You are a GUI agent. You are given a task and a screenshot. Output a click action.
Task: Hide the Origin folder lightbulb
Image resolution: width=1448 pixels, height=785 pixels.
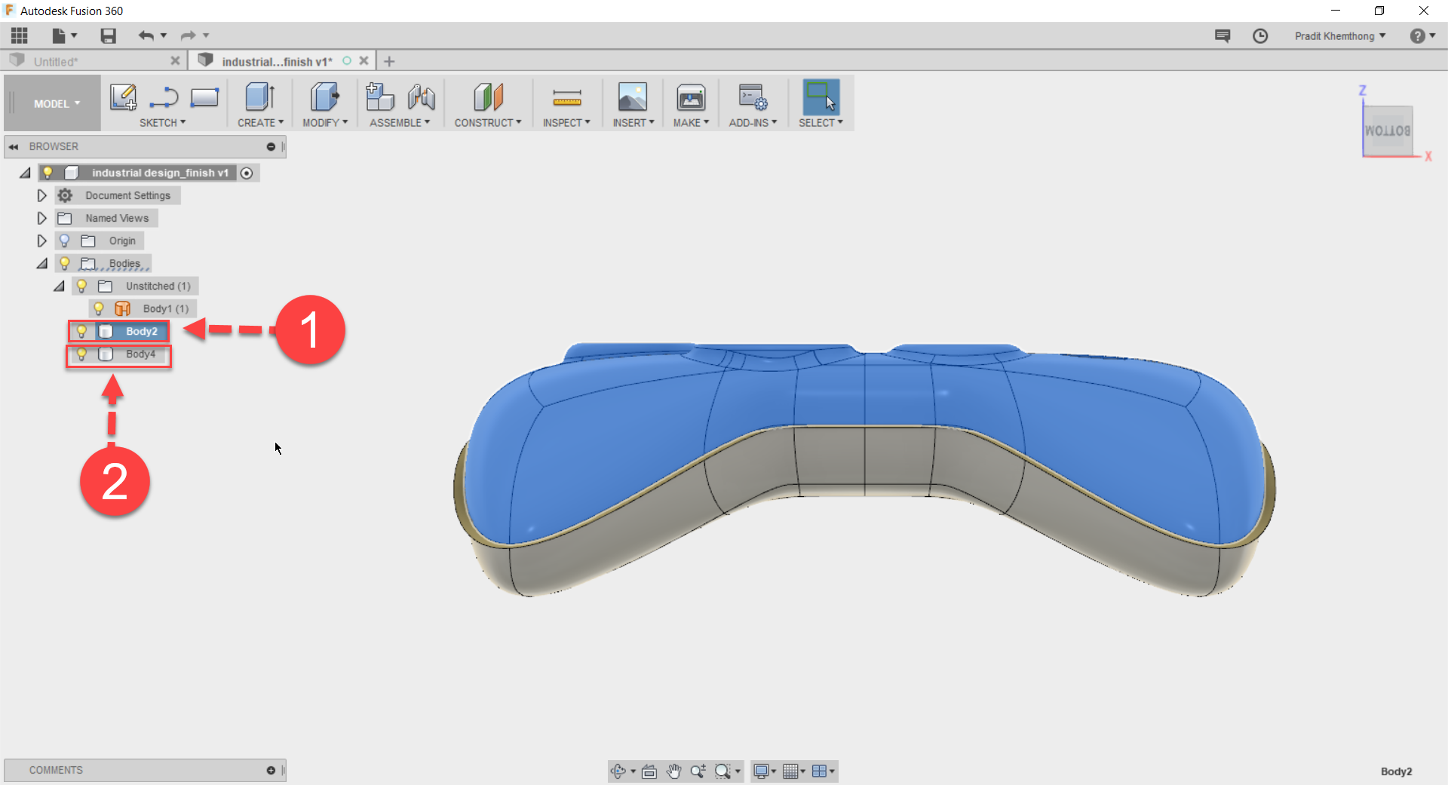(x=65, y=241)
